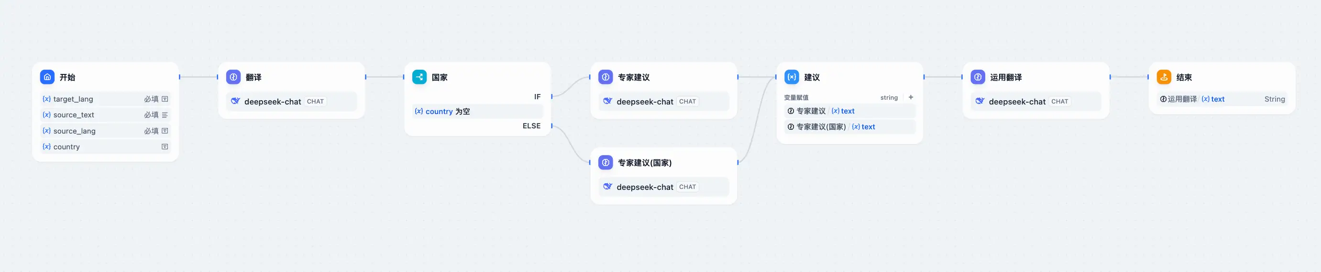Click the Start node home icon
Viewport: 1321px width, 272px height.
(47, 77)
